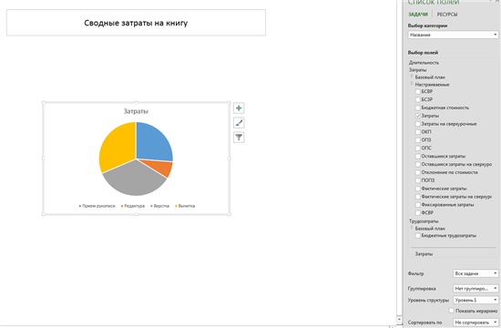Open Сортировать по dropdown

click(x=475, y=323)
